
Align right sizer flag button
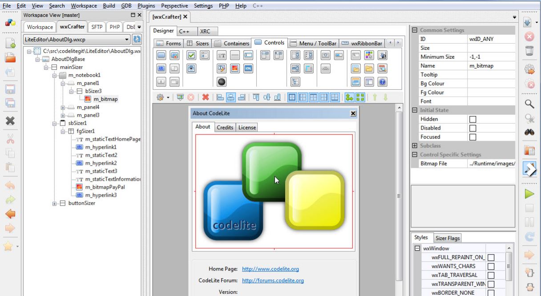pyautogui.click(x=242, y=97)
